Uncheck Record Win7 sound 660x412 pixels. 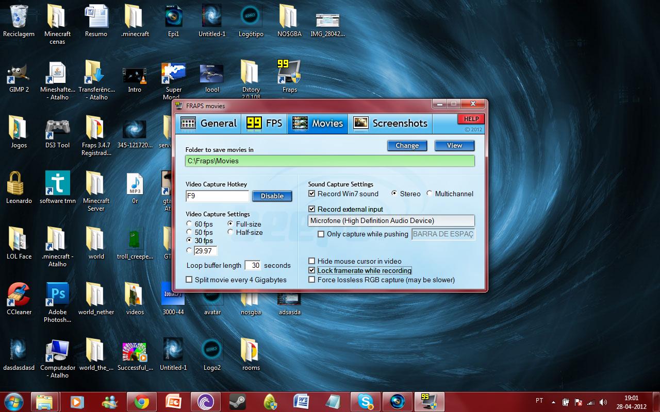click(311, 194)
